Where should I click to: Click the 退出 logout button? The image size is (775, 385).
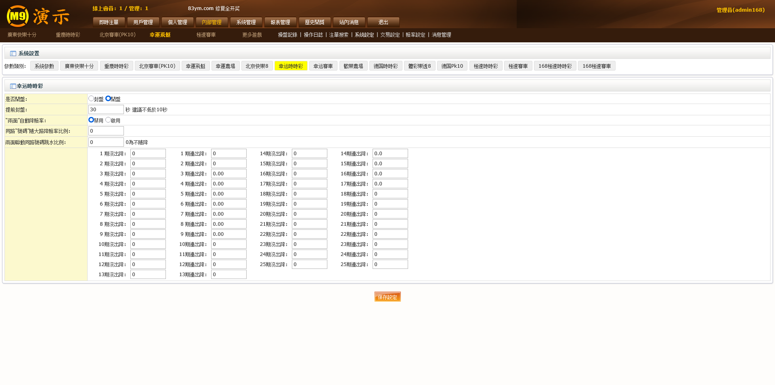(383, 22)
